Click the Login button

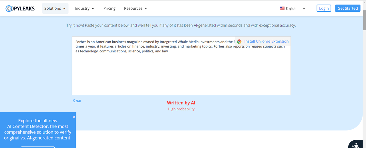pyautogui.click(x=324, y=8)
